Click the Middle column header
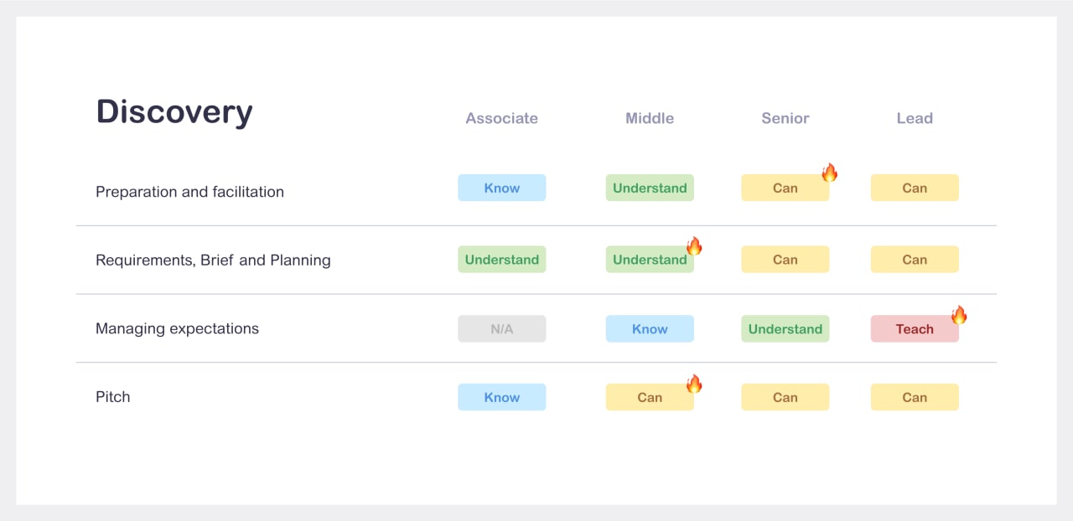1073x521 pixels. (x=650, y=118)
